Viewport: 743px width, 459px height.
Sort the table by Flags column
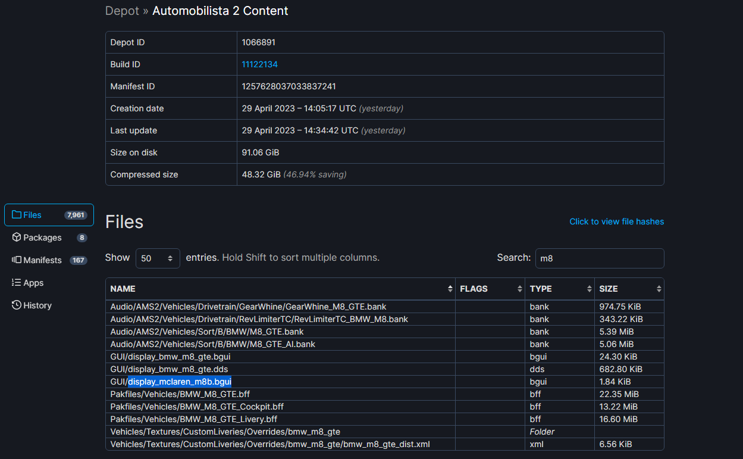(490, 289)
